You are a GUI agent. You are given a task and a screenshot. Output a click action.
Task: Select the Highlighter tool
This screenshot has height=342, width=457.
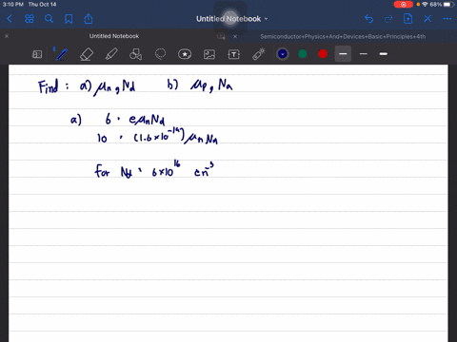pyautogui.click(x=111, y=54)
